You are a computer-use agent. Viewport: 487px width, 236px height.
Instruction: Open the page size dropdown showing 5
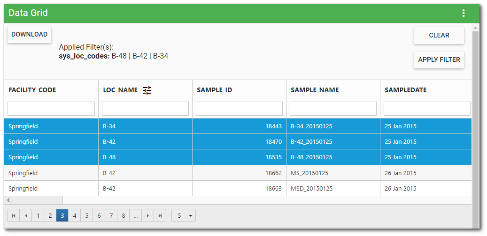[184, 215]
